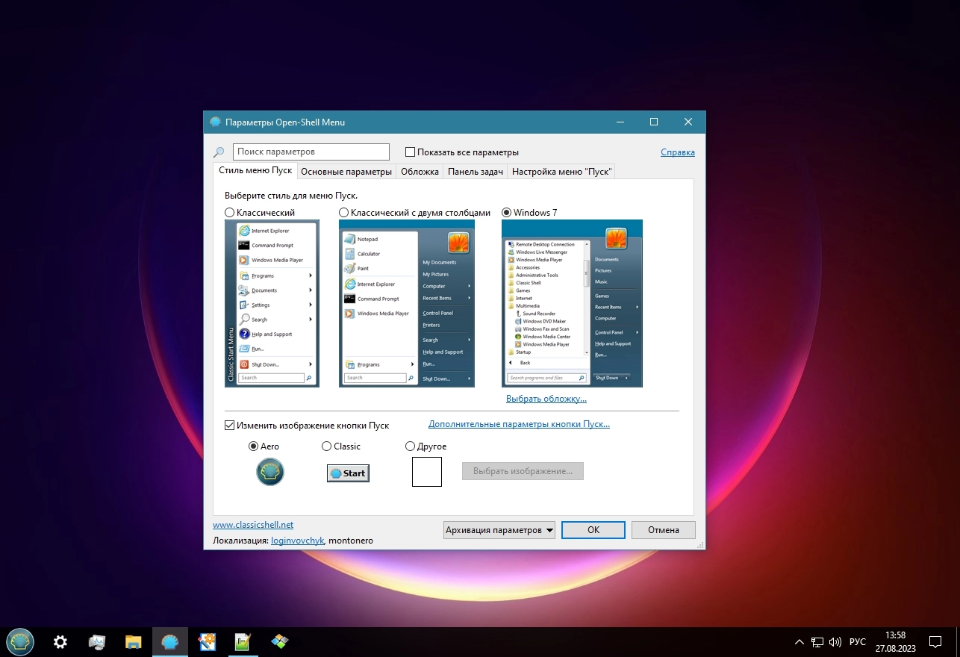Click the Aero shell start button image
960x657 pixels.
pyautogui.click(x=270, y=472)
